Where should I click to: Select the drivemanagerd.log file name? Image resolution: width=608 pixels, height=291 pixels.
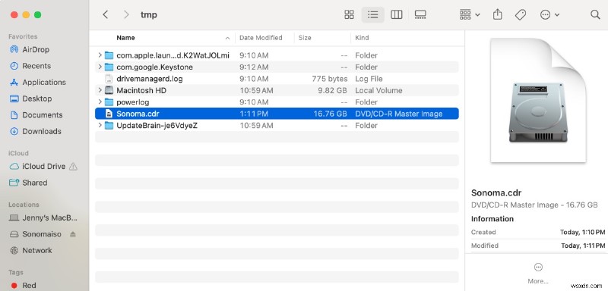149,79
